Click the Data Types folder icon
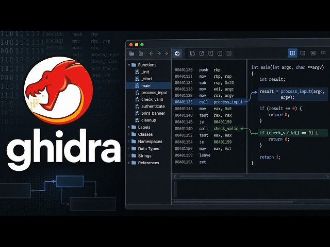 134,149
